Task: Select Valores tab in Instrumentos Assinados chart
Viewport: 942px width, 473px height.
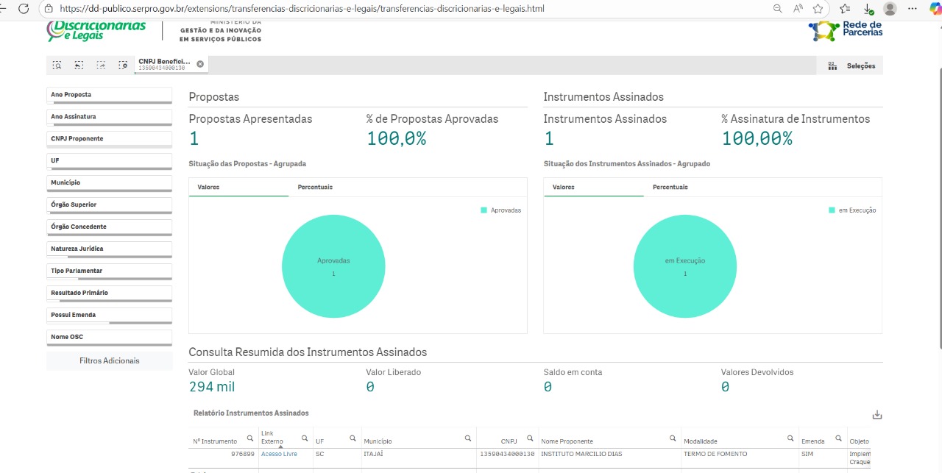Action: click(564, 188)
